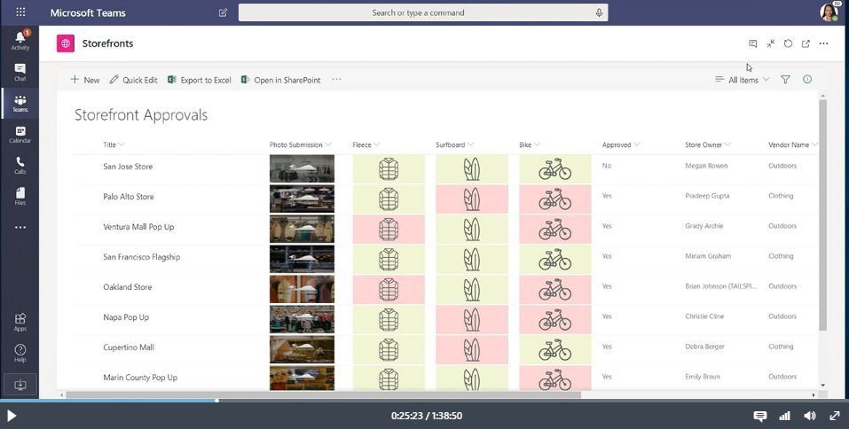Open the Approved column header menu
849x429 pixels.
click(620, 144)
